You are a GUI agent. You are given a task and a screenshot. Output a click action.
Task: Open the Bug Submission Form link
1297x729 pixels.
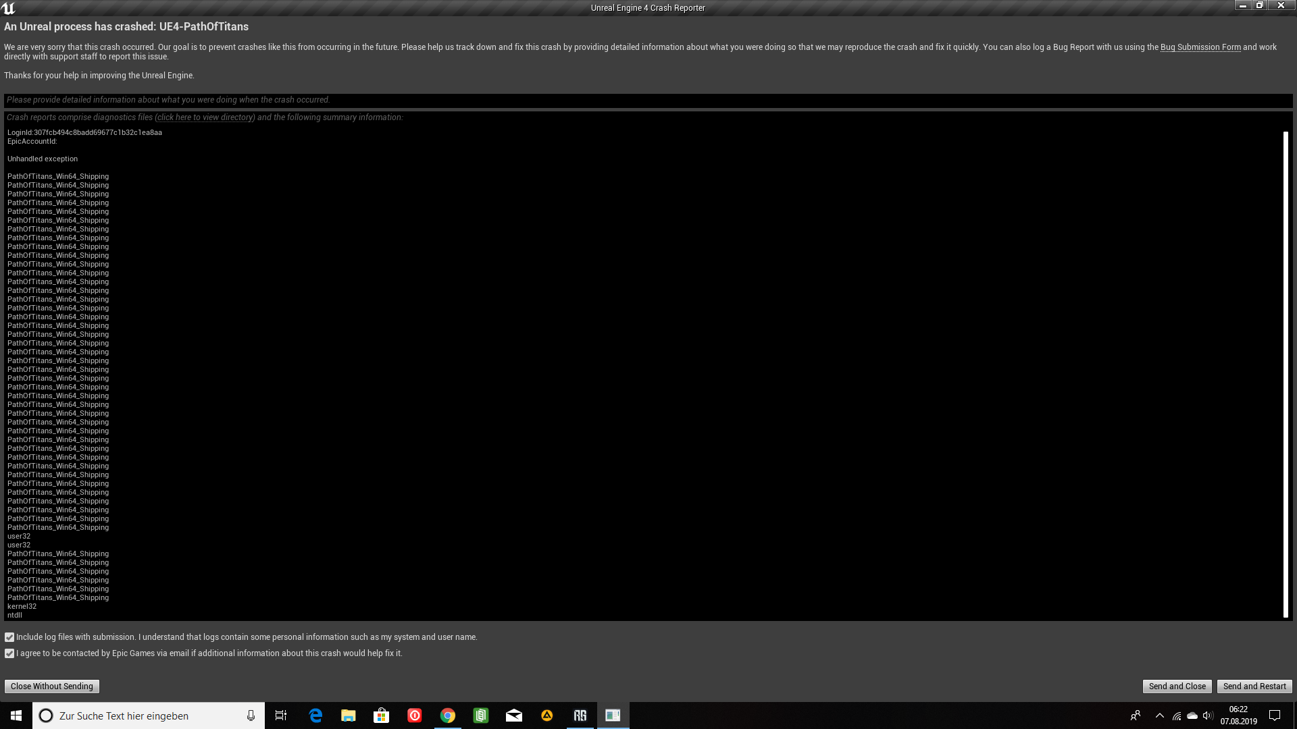coord(1200,47)
